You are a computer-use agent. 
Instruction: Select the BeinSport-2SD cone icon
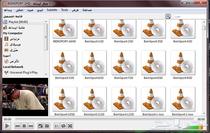[124, 29]
